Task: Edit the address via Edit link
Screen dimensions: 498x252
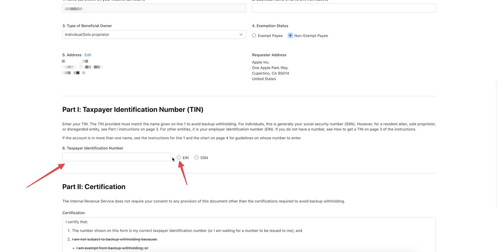Action: point(88,55)
